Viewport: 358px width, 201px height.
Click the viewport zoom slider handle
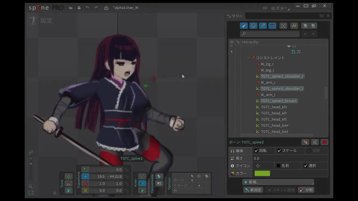(x=31, y=164)
